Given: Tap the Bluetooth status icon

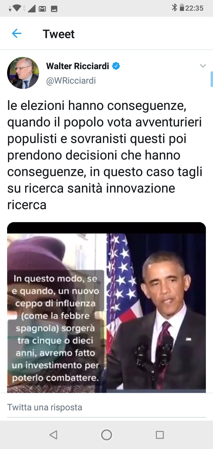Looking at the screenshot, I should 174,8.
